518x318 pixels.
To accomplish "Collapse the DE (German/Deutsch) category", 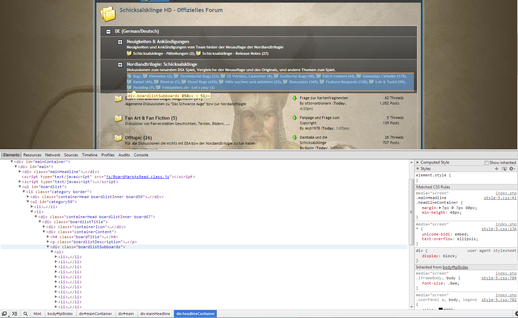I will coord(108,31).
